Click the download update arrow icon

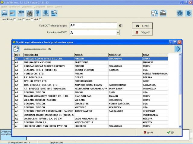pyautogui.click(x=46, y=13)
